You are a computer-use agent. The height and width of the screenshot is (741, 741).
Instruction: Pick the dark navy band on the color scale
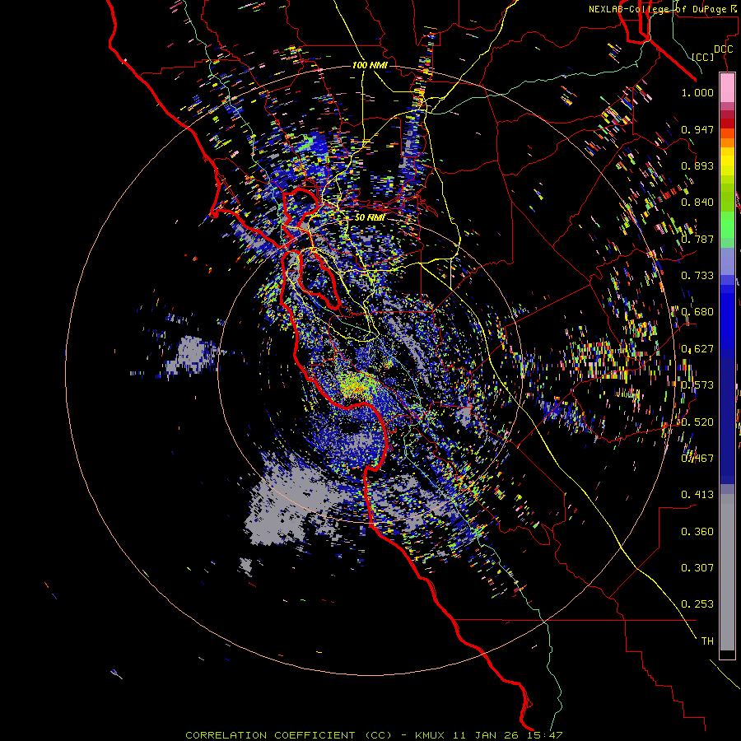coord(727,421)
